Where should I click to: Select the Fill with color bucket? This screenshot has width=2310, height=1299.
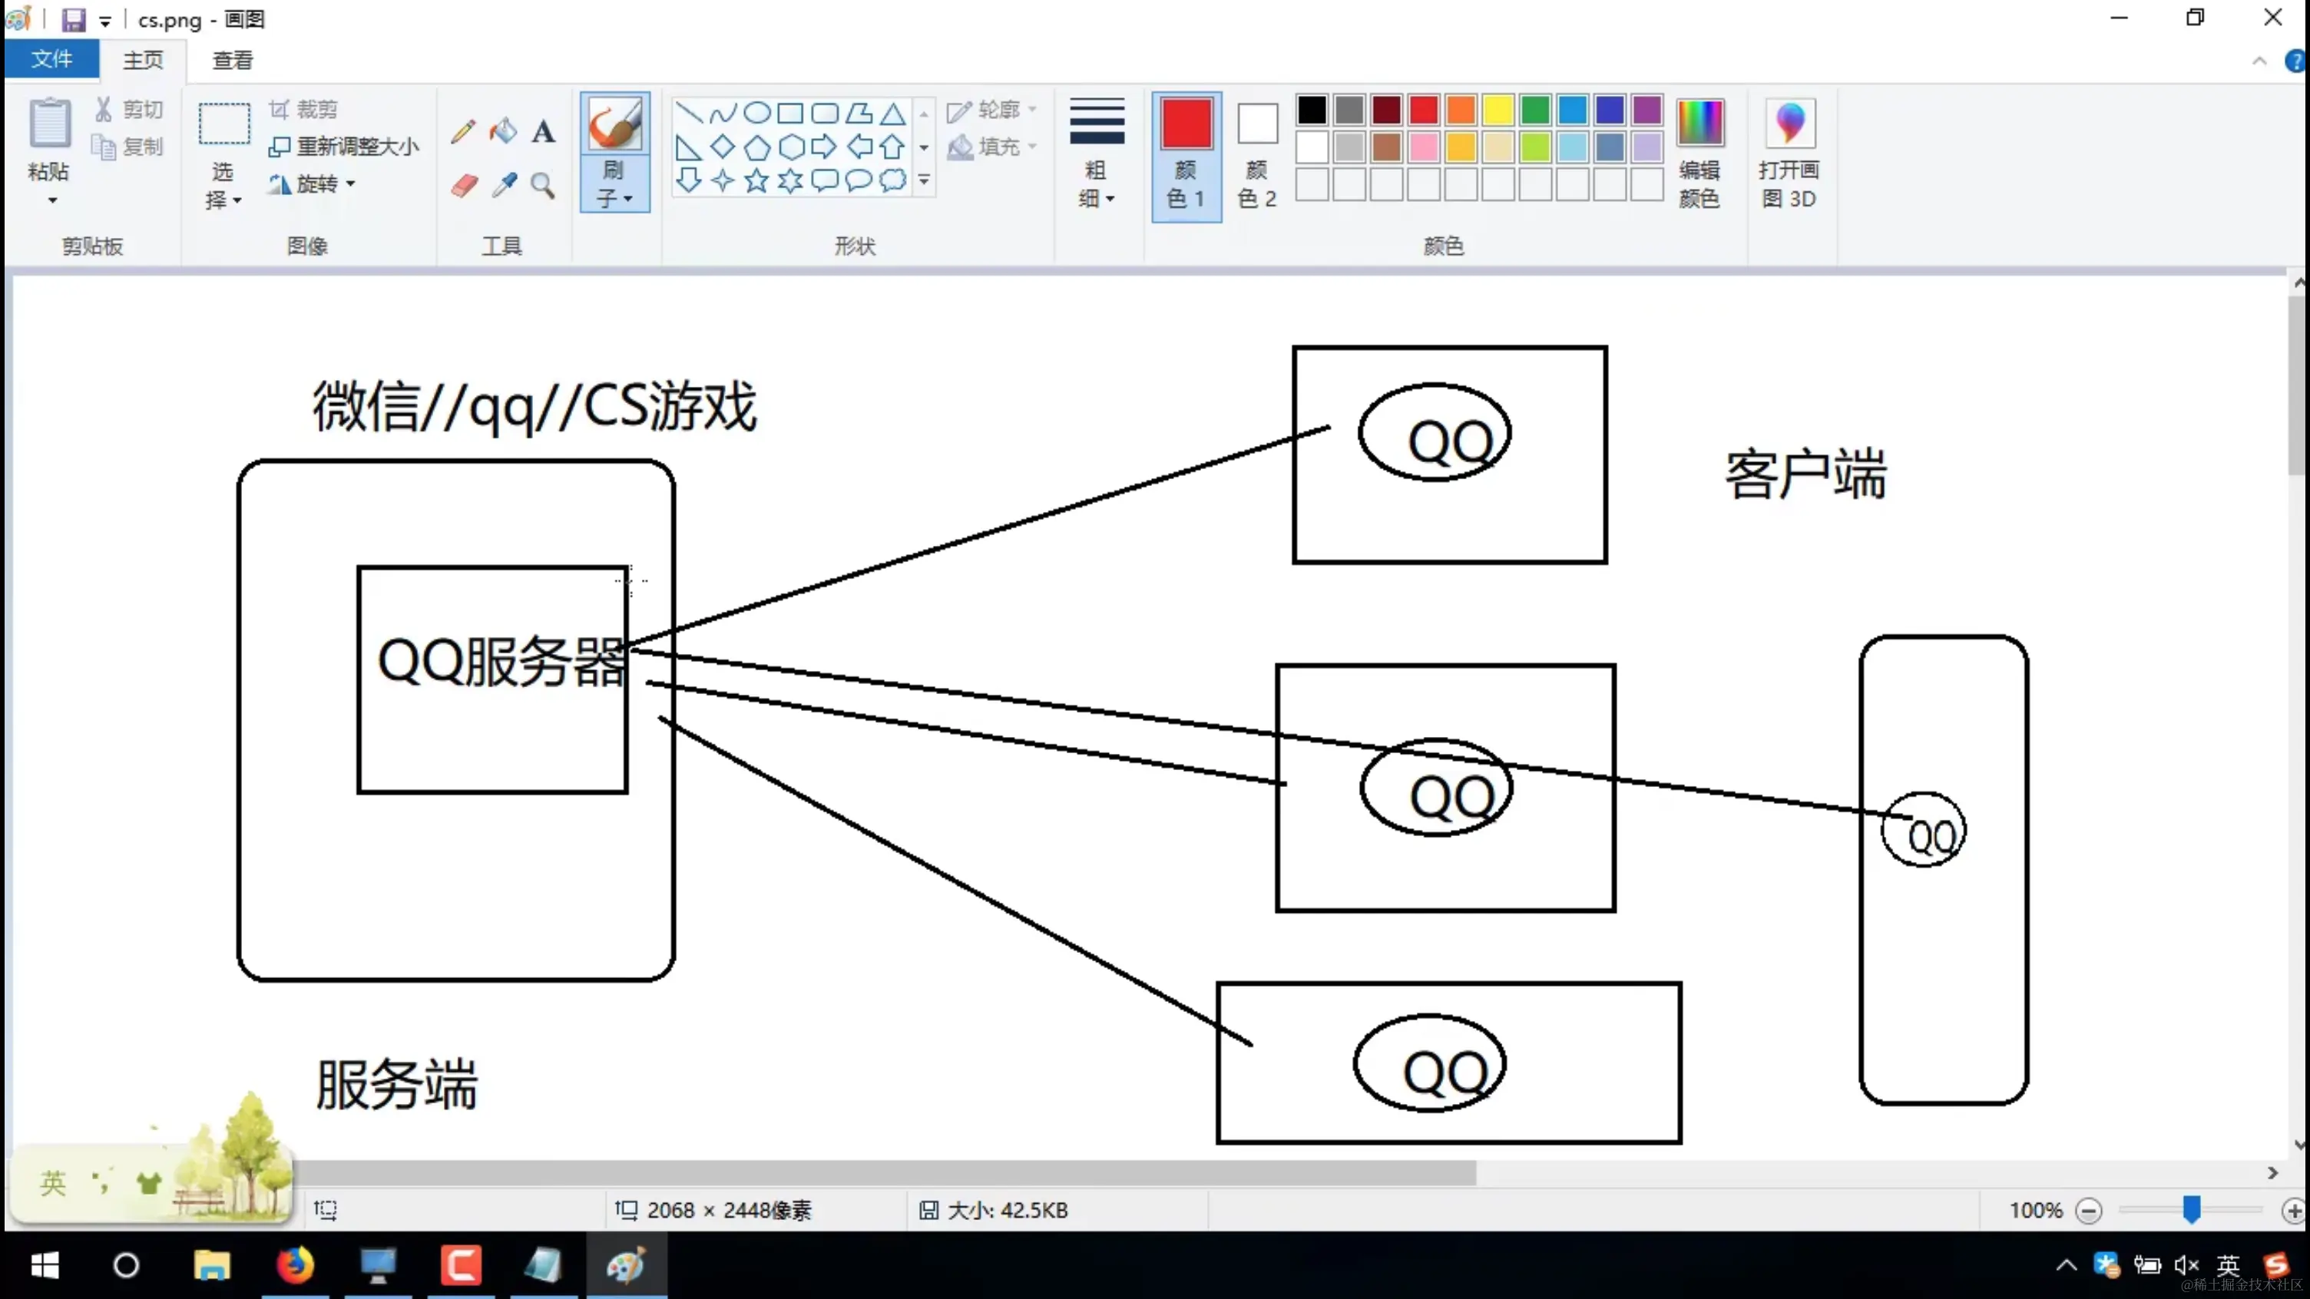pyautogui.click(x=503, y=132)
